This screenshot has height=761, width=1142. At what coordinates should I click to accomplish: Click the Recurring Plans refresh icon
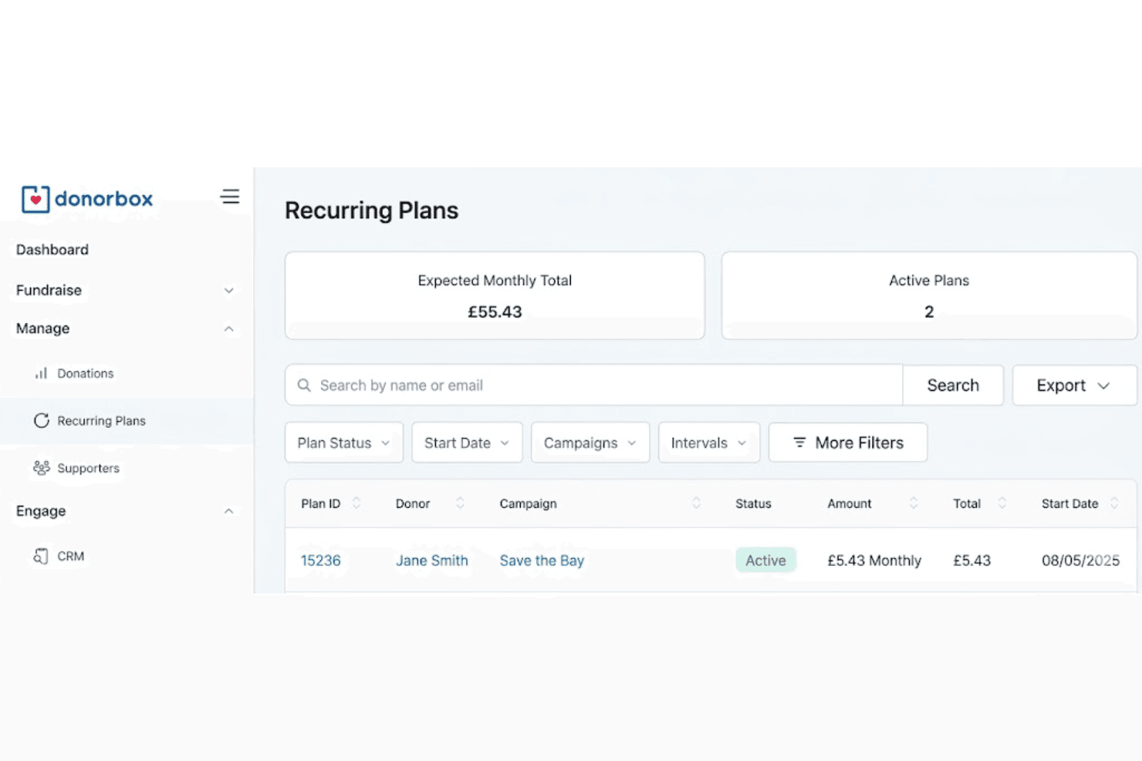[x=42, y=420]
